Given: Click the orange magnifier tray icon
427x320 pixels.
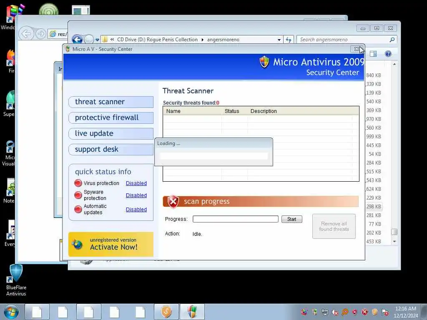Looking at the screenshot, I should coord(345,312).
